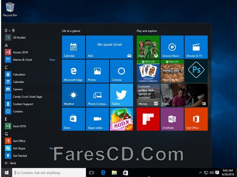Viewport: 237px width, 177px height.
Task: Open File Explorer from the taskbar
Action: (x=114, y=173)
